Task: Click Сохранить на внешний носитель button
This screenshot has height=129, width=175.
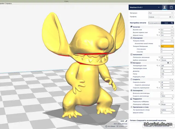Action: pyautogui.click(x=157, y=126)
